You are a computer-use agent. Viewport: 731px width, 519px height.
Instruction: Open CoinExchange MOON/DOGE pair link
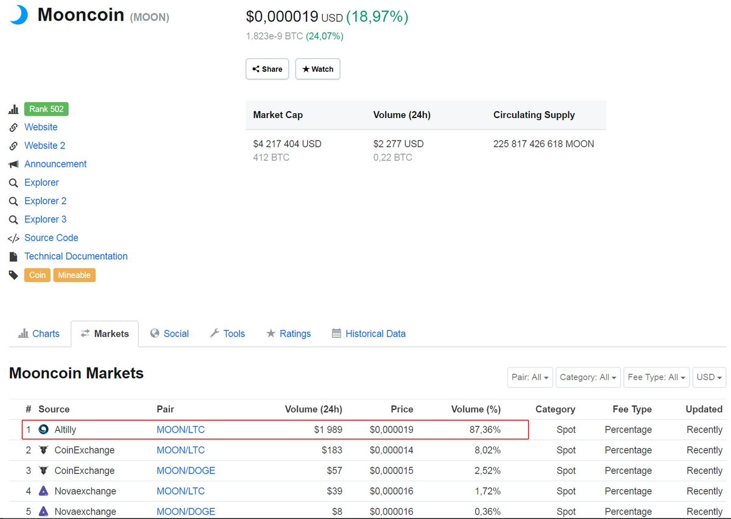click(x=186, y=471)
